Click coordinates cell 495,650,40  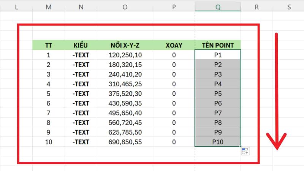pos(125,113)
